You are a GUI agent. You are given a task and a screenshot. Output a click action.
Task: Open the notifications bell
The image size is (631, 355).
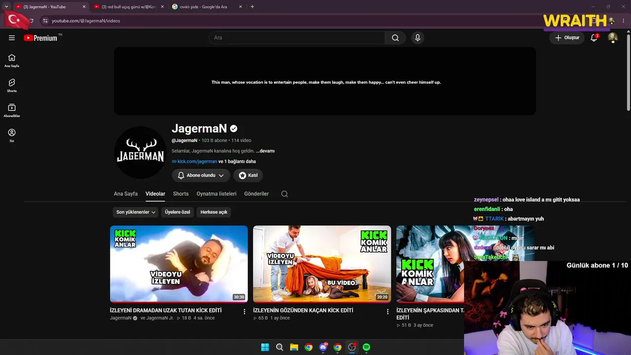point(594,38)
